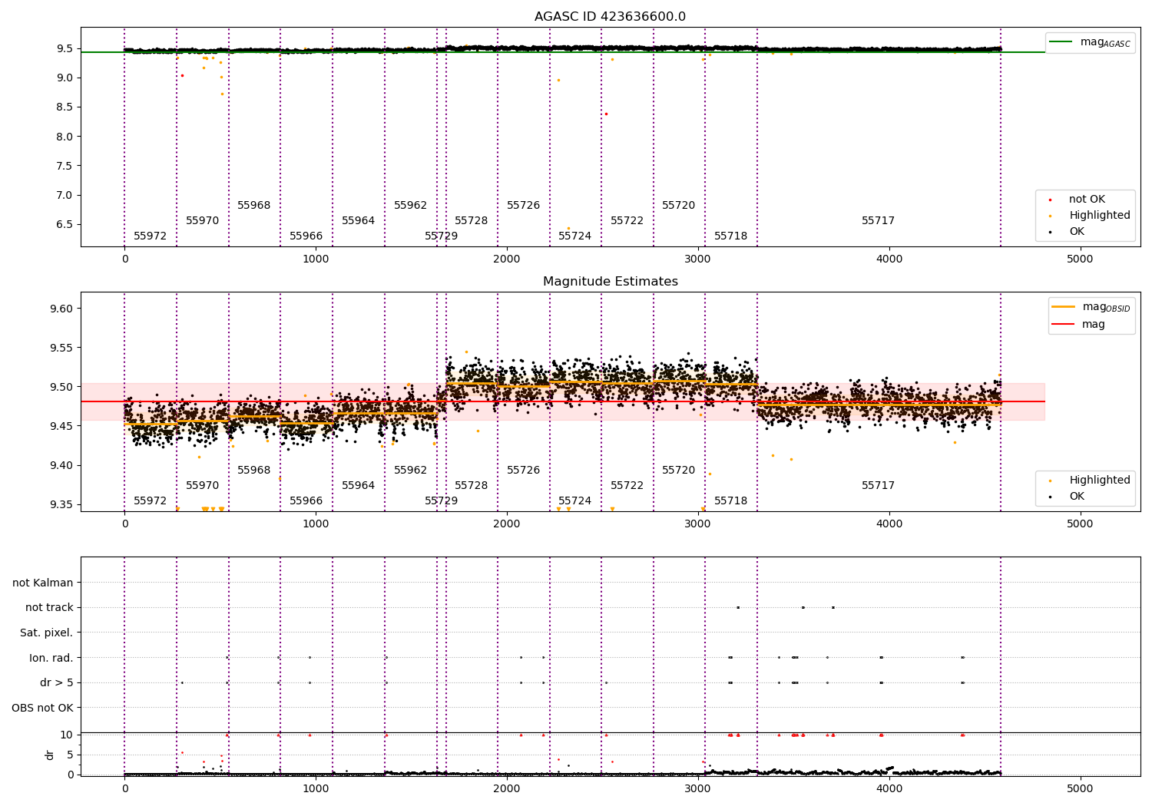Screen dimensions: 1152x806
Task: Click the 'dr > 5' axis label
Action: pyautogui.click(x=57, y=683)
